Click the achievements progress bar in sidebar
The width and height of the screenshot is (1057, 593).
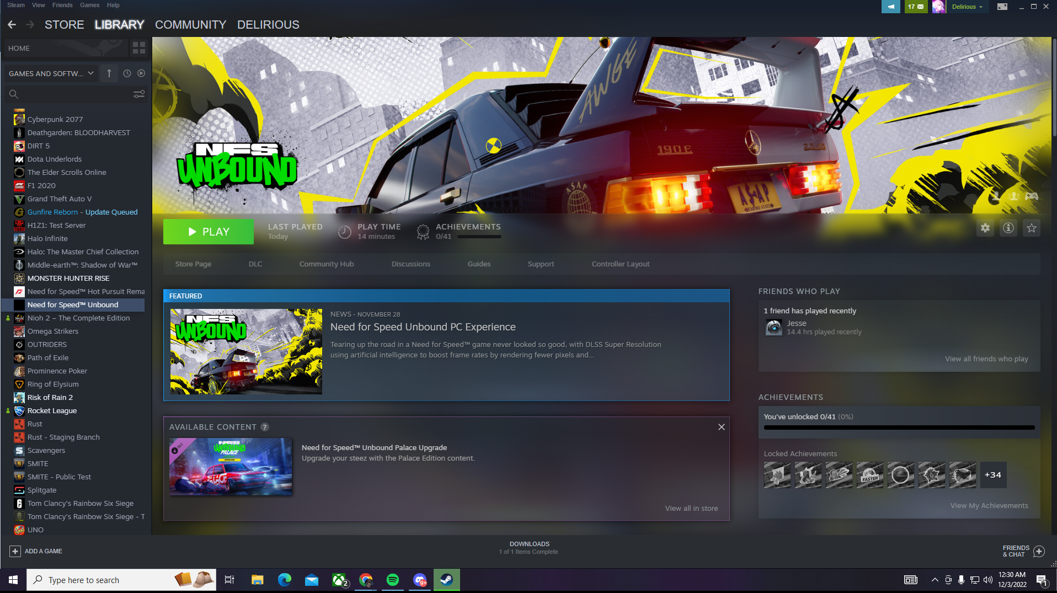[x=899, y=428]
